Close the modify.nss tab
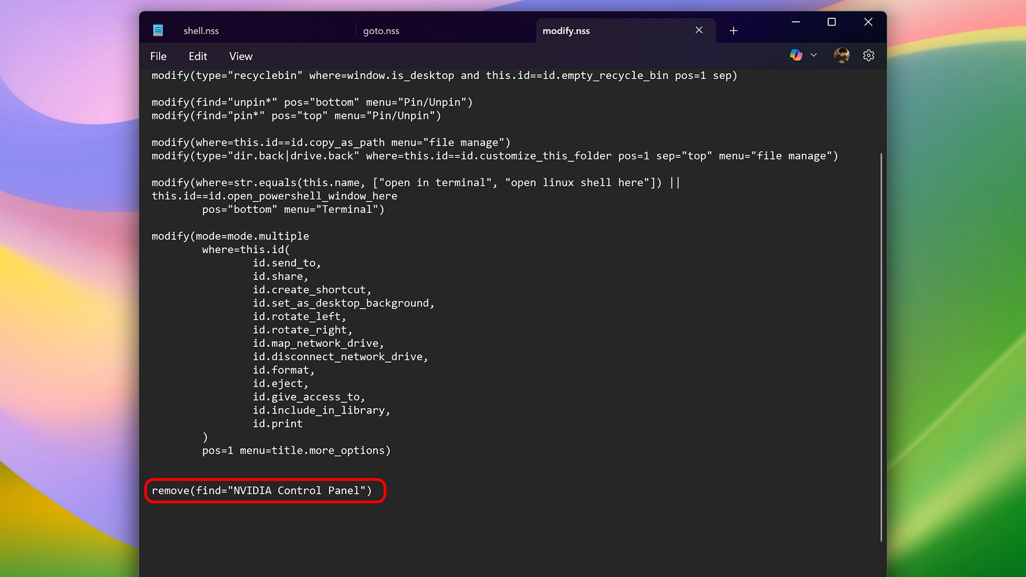The height and width of the screenshot is (577, 1026). (699, 30)
